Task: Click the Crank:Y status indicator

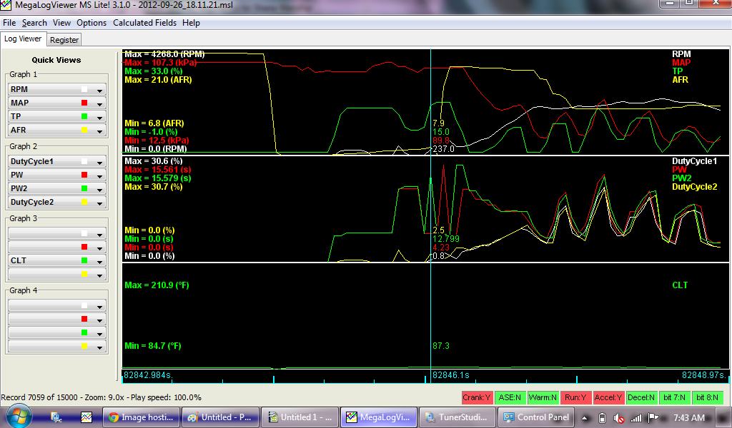Action: pyautogui.click(x=477, y=398)
